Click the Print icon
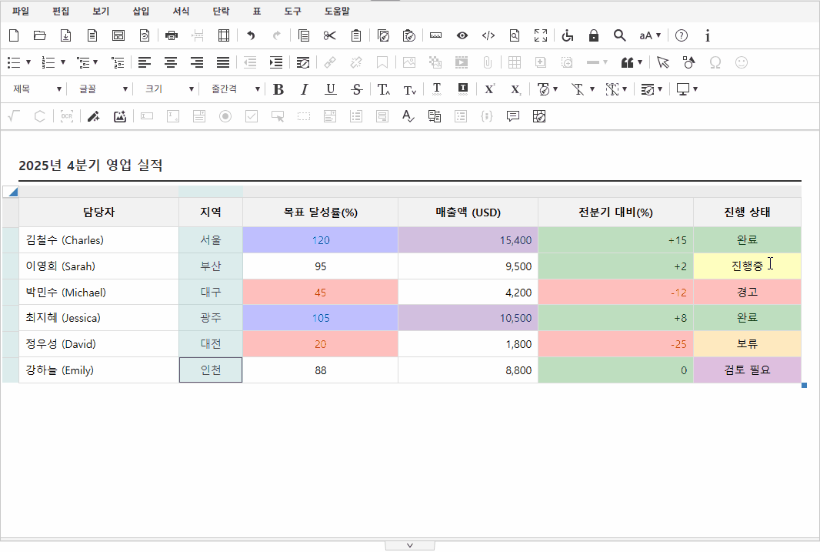The width and height of the screenshot is (820, 552). tap(172, 35)
